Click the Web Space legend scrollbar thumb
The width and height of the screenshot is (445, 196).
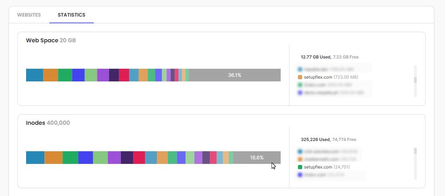pyautogui.click(x=415, y=80)
